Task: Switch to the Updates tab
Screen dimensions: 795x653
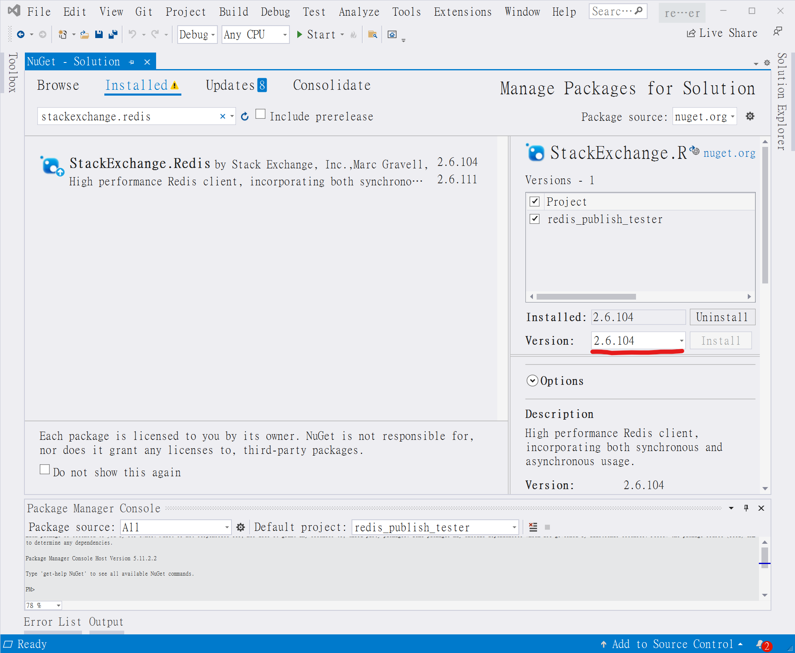Action: [x=236, y=85]
